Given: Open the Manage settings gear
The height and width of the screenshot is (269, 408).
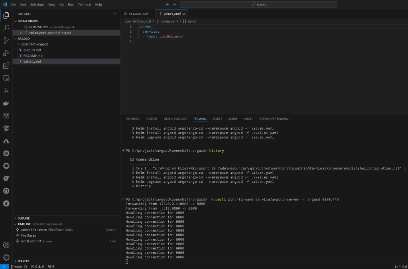Looking at the screenshot, I should click(x=6, y=257).
